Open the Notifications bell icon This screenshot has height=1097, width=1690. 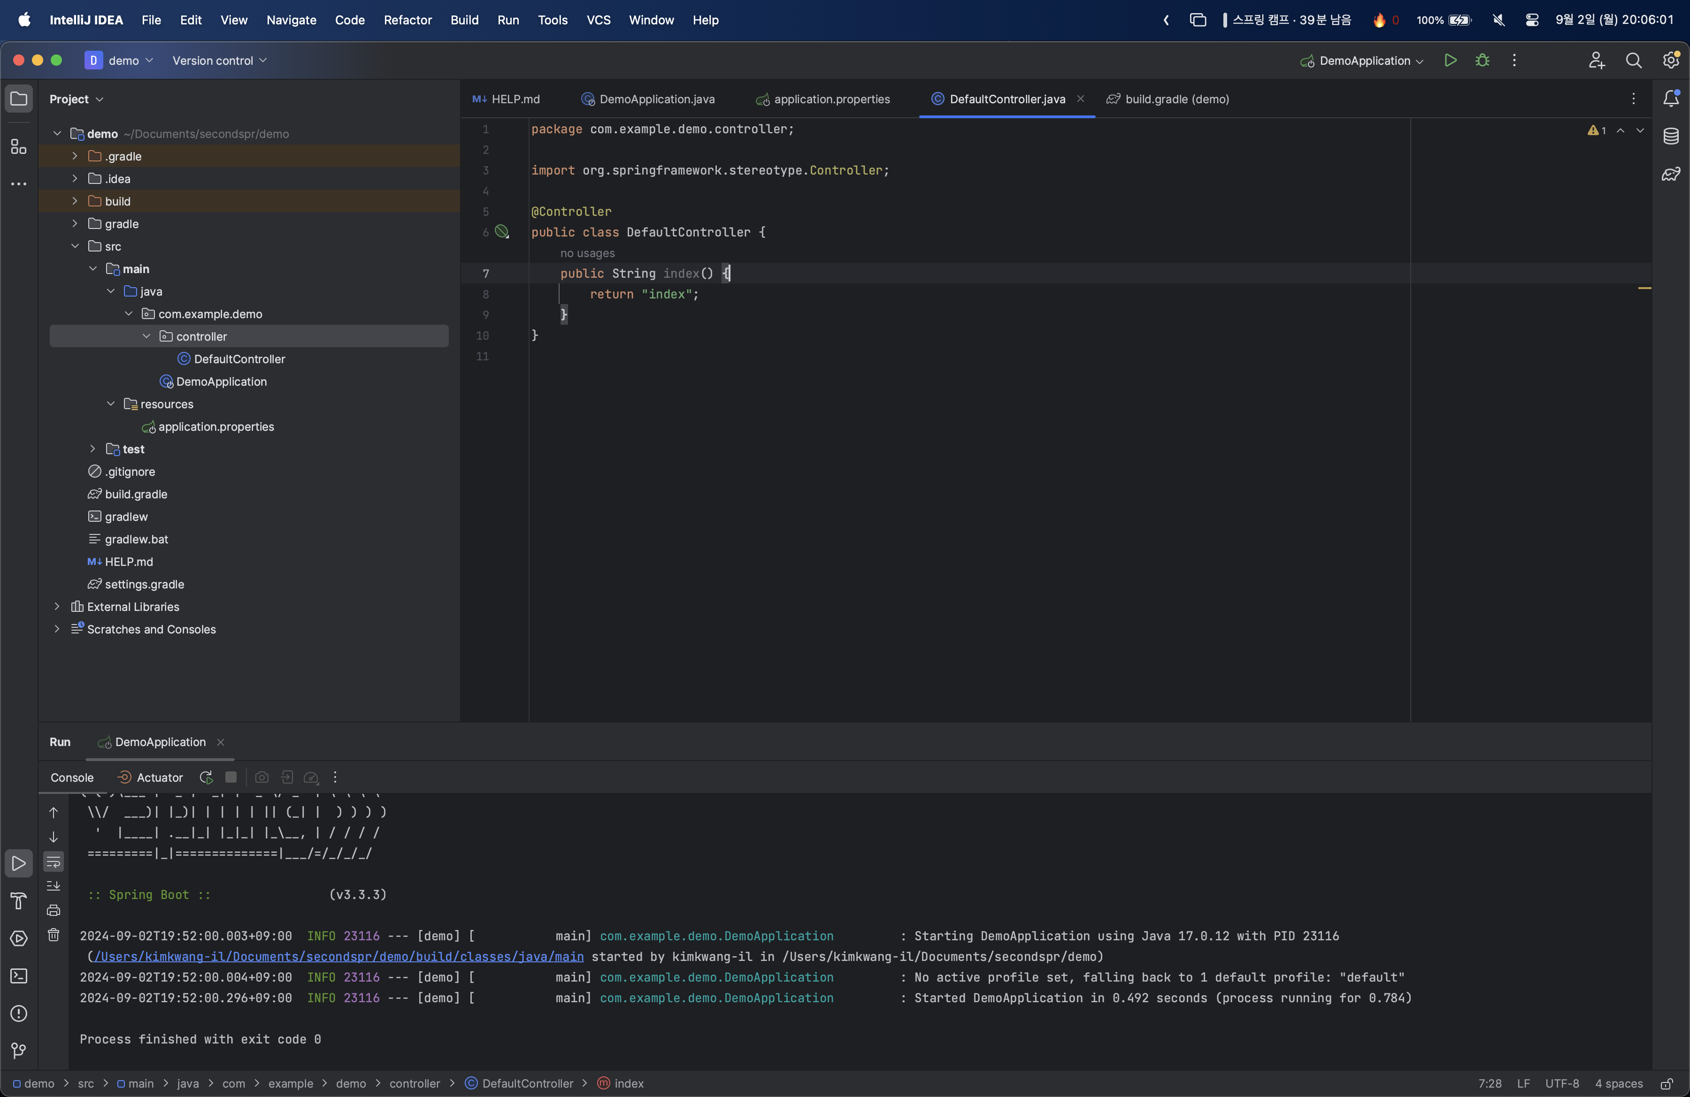(x=1671, y=99)
